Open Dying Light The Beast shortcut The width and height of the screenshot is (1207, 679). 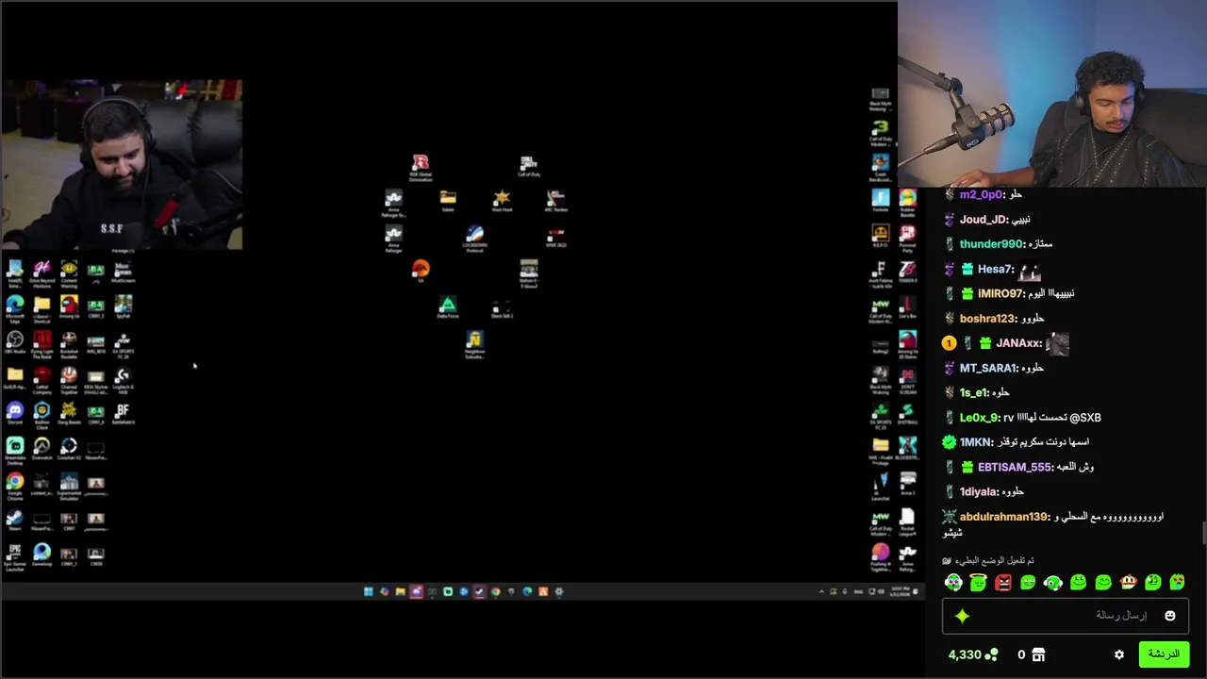[x=41, y=344]
